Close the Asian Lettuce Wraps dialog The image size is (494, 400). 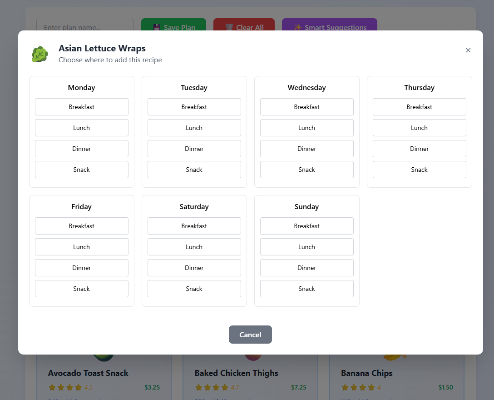(x=468, y=50)
